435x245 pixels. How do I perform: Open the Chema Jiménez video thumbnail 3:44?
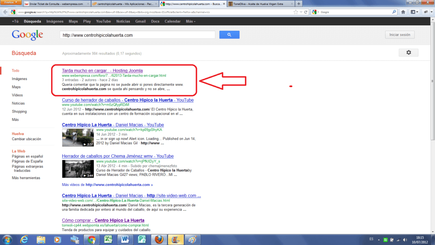(78, 169)
